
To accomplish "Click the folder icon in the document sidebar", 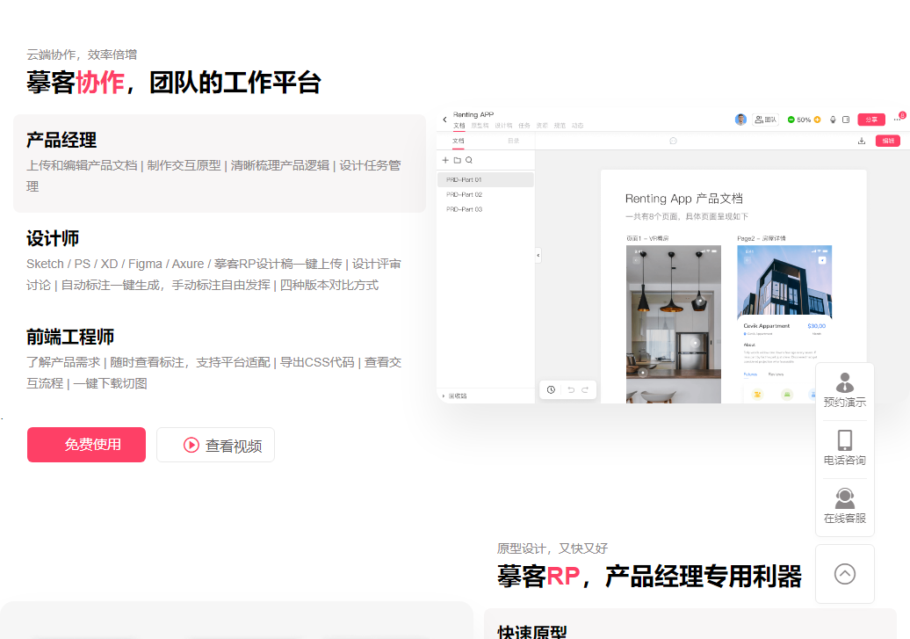I will point(458,160).
